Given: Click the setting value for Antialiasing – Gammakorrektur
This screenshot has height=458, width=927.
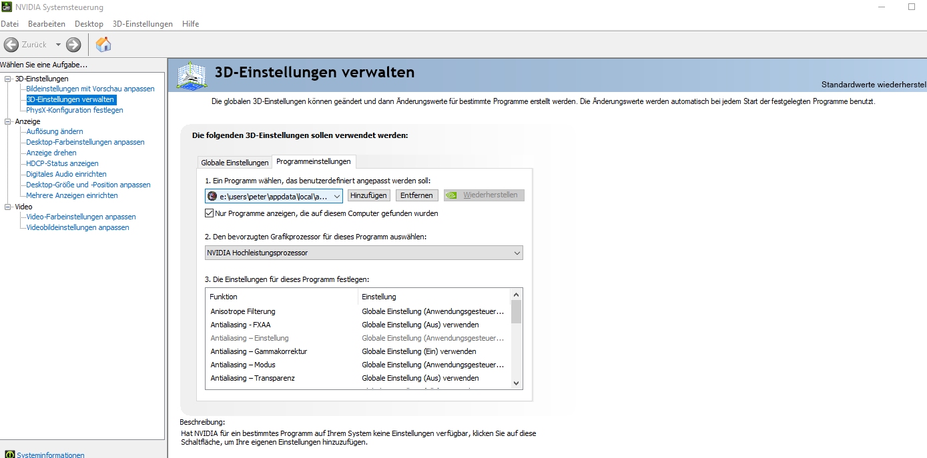Looking at the screenshot, I should tap(419, 351).
